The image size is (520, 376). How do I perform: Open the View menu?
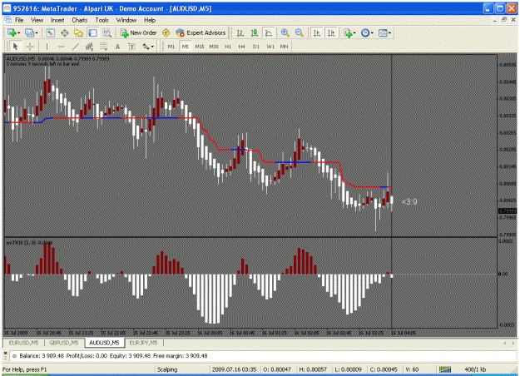[37, 20]
